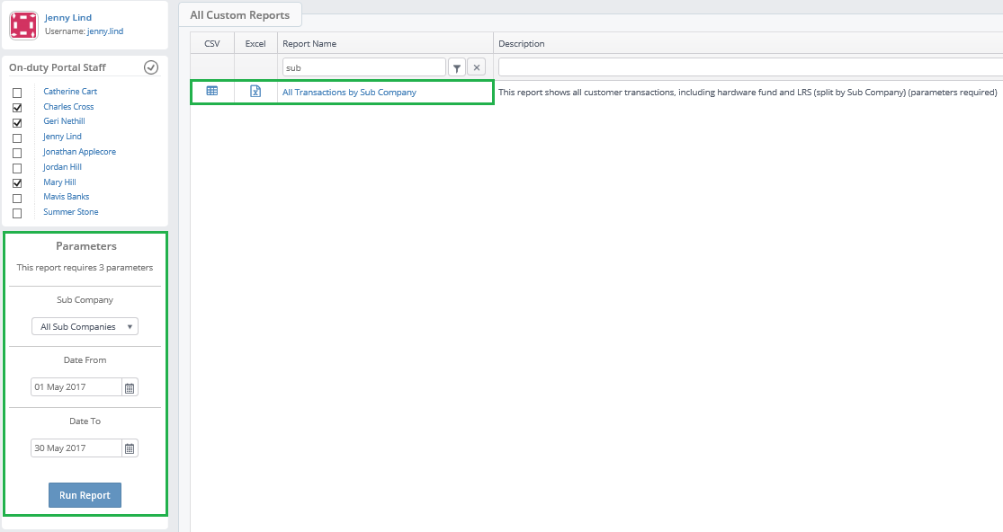The width and height of the screenshot is (1003, 532).
Task: Open the Date To calendar picker
Action: 130,448
